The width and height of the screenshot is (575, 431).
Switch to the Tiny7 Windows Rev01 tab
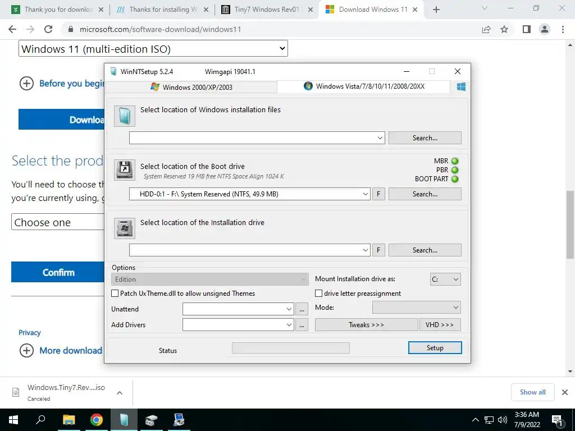pos(267,10)
